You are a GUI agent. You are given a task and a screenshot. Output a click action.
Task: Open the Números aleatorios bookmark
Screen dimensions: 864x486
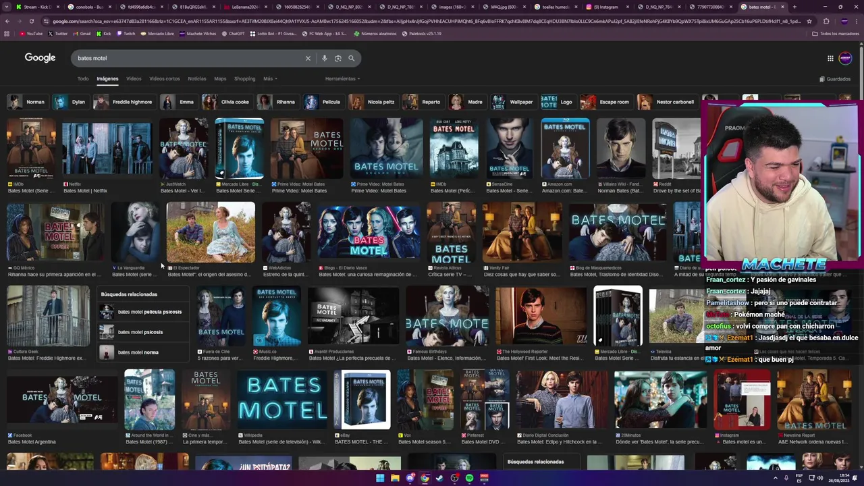click(x=375, y=33)
